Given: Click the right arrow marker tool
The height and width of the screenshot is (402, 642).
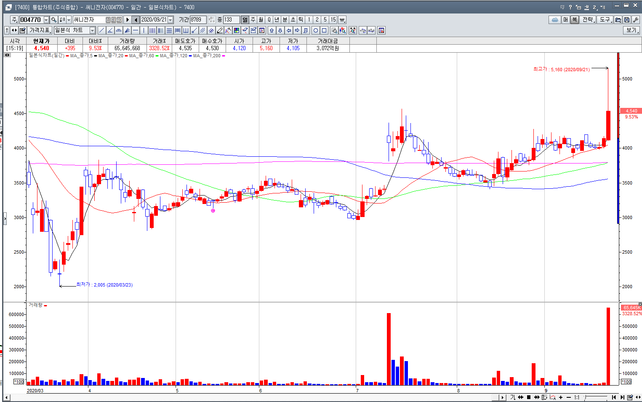Looking at the screenshot, I should coord(297,30).
